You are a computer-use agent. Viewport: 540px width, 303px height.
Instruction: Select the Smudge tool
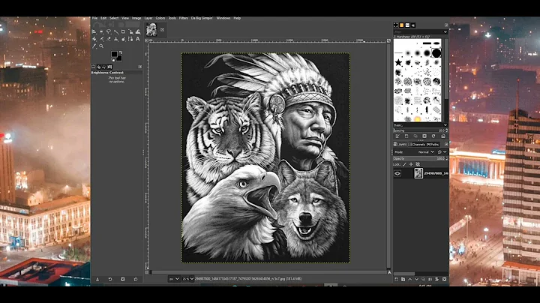coord(123,39)
